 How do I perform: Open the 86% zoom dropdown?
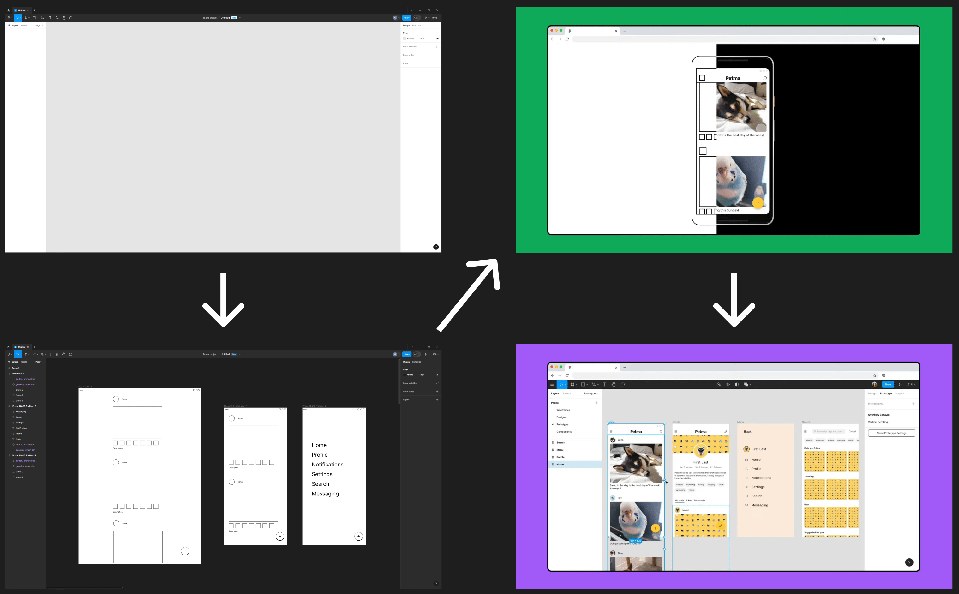click(435, 354)
